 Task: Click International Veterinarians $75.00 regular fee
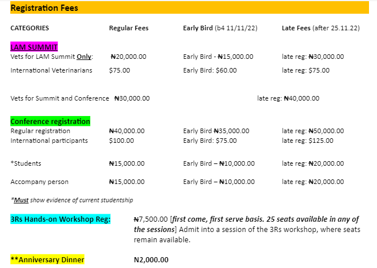(x=119, y=70)
